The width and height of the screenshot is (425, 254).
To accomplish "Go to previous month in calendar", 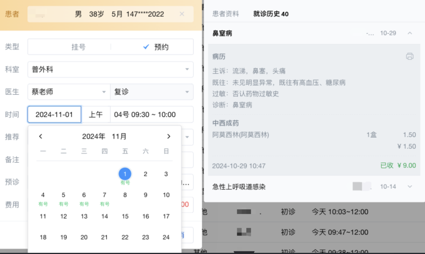I will 41,137.
